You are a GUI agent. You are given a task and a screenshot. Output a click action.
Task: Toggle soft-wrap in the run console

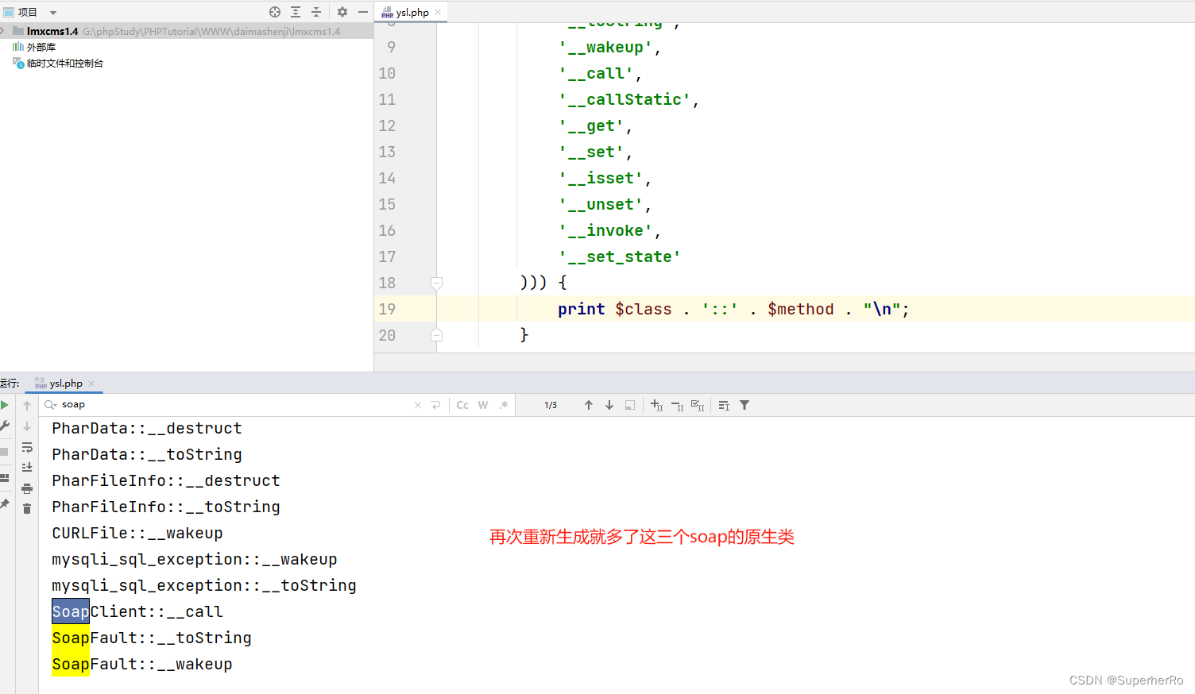(x=27, y=447)
